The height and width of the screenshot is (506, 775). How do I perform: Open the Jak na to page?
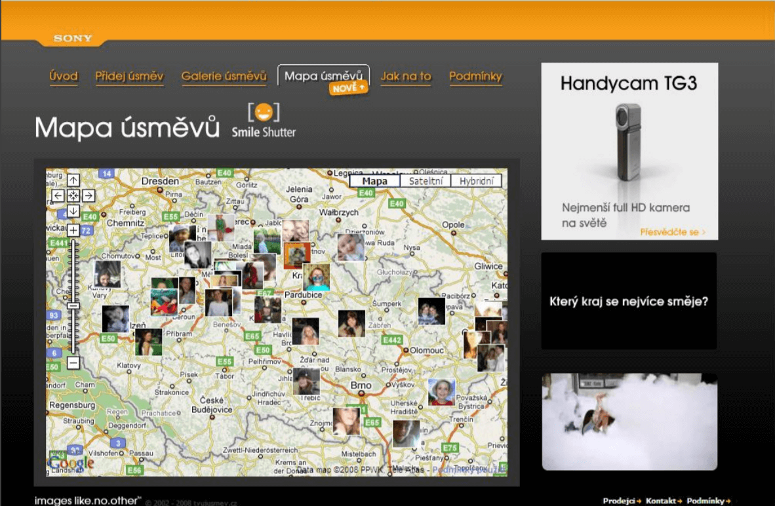coord(406,76)
